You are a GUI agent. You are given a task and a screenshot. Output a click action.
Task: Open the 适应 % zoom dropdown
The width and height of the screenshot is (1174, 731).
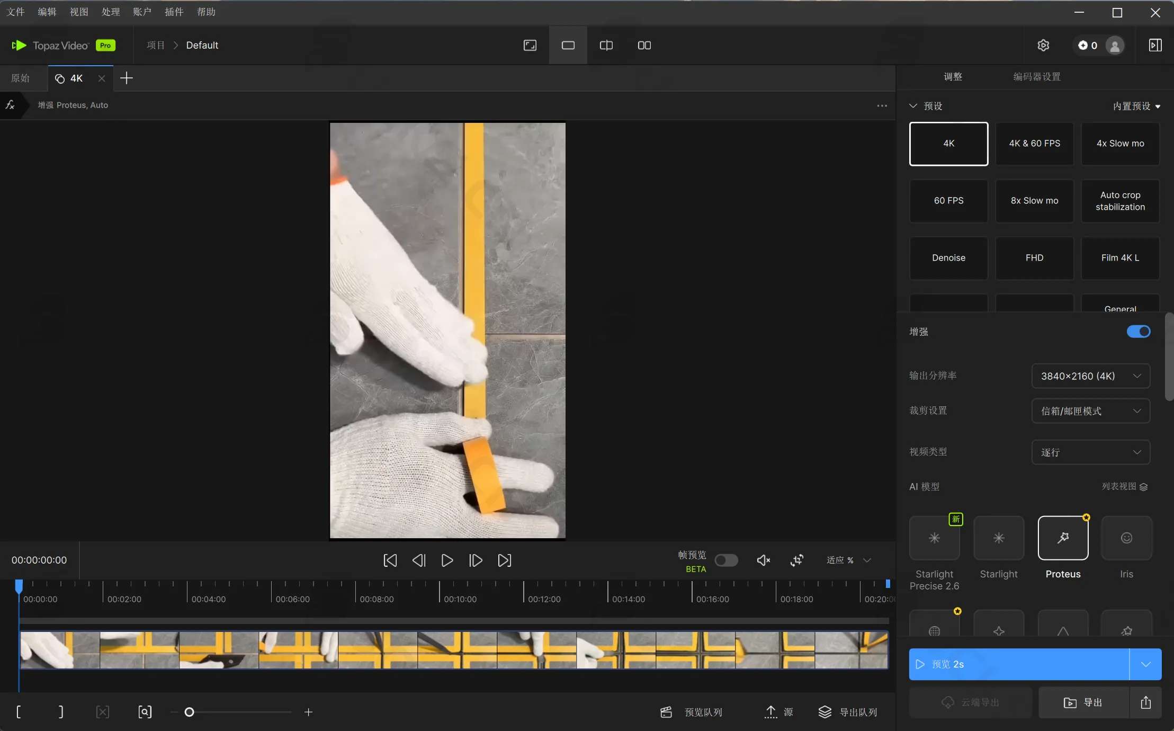(848, 560)
